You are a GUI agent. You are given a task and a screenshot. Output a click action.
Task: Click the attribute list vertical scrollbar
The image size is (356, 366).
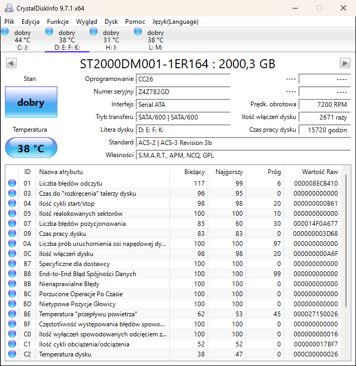(346, 241)
